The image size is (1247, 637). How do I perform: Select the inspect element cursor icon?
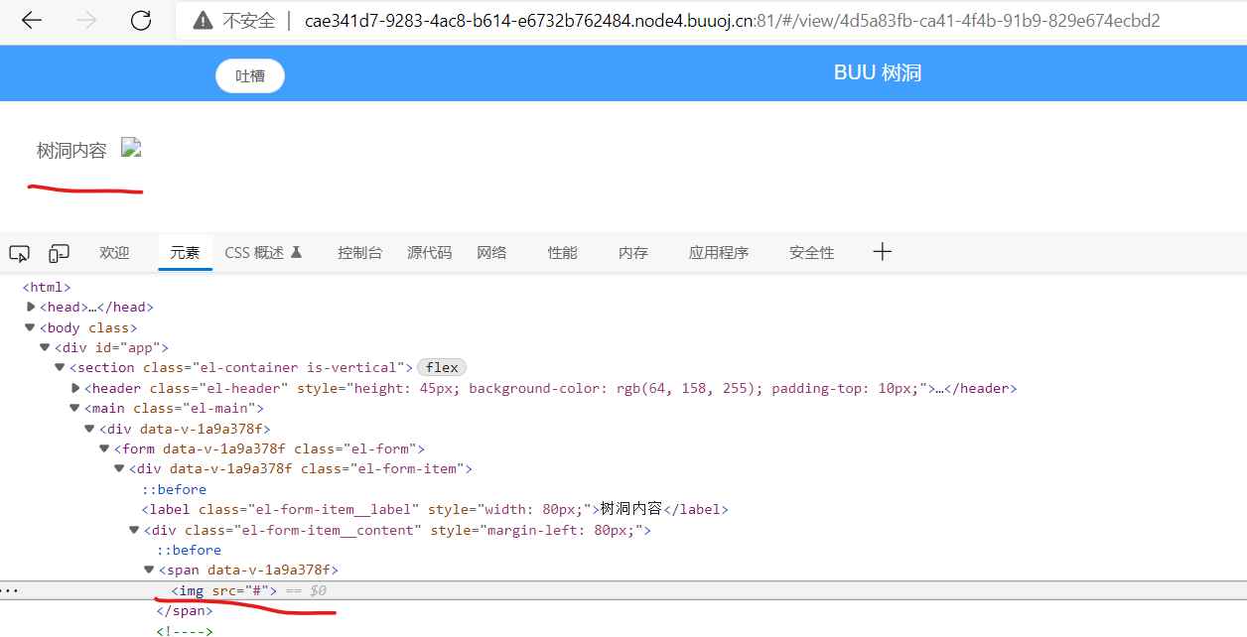click(19, 253)
